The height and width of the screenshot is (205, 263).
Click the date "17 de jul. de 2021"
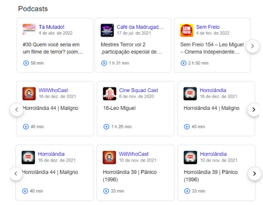[134, 33]
